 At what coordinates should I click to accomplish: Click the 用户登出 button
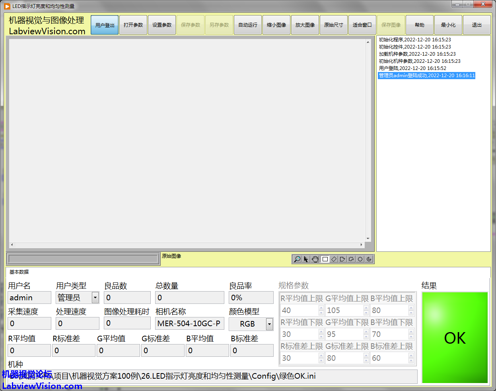tap(105, 25)
